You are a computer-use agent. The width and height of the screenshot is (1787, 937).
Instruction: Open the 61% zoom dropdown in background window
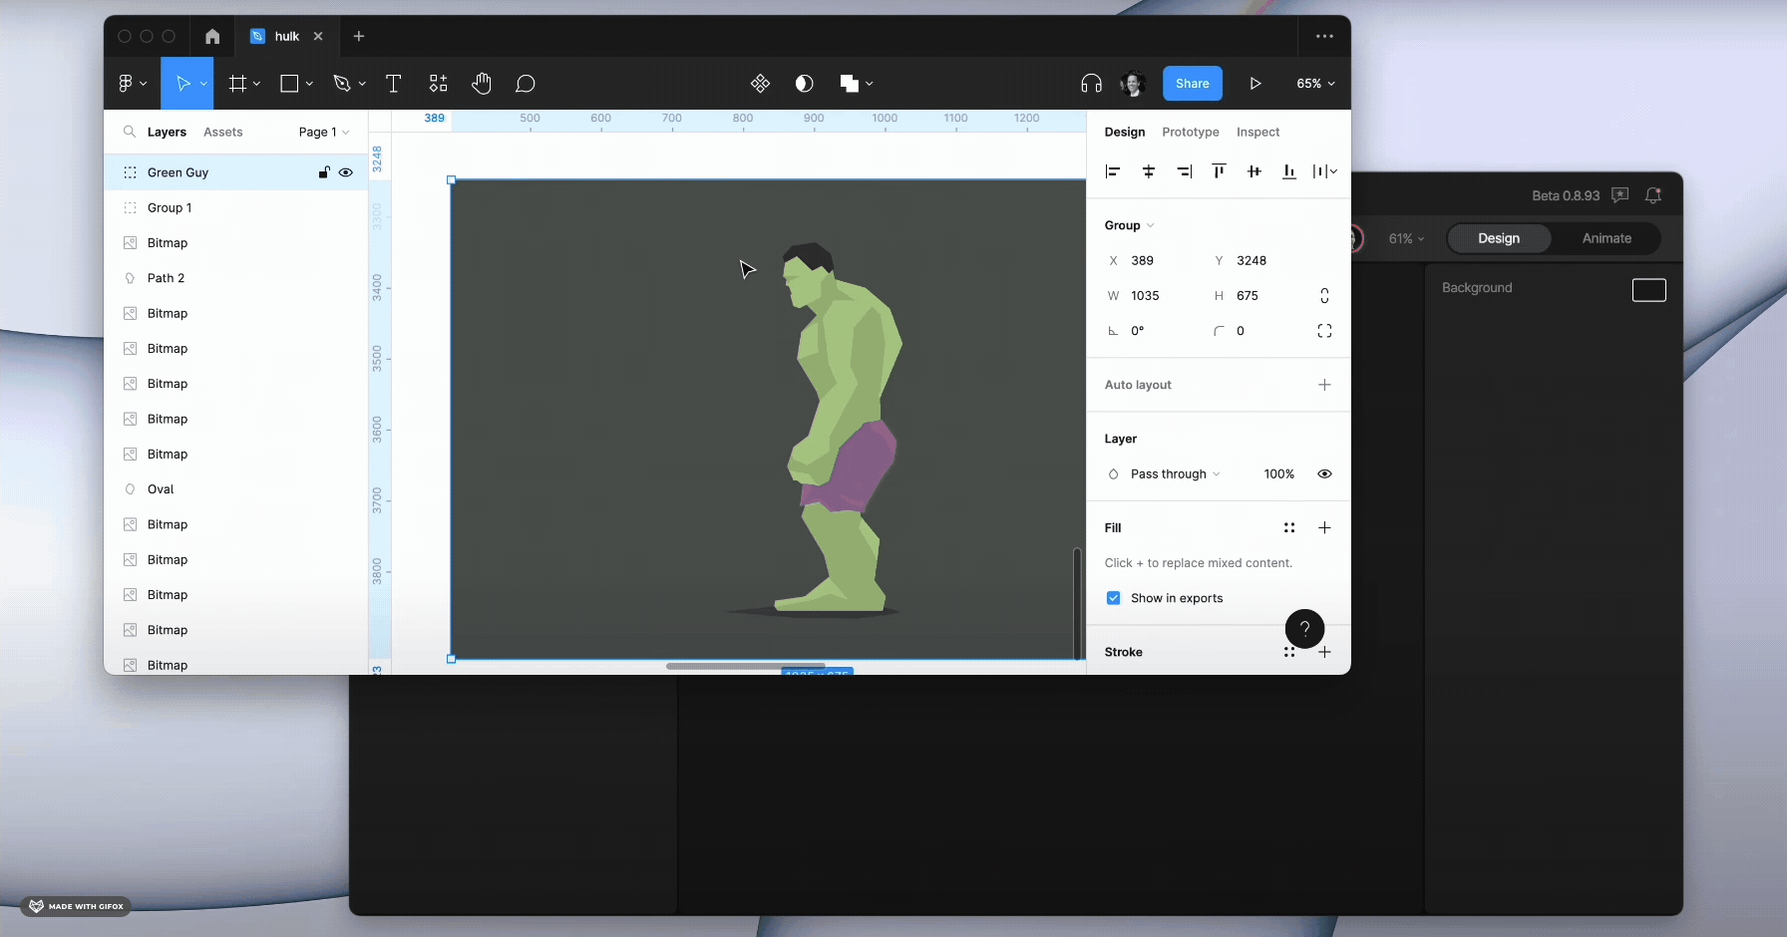(1406, 239)
